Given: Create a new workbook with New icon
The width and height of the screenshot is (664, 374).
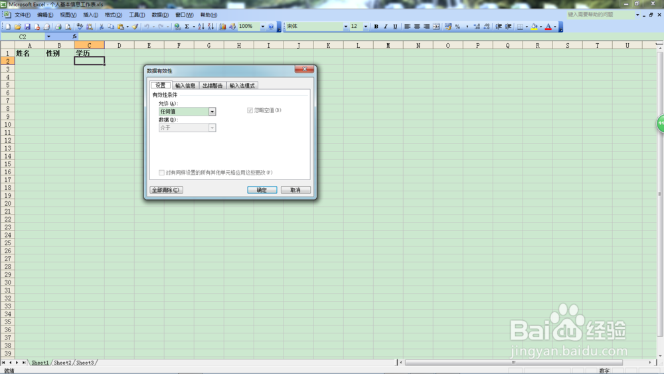Looking at the screenshot, I should [8, 27].
